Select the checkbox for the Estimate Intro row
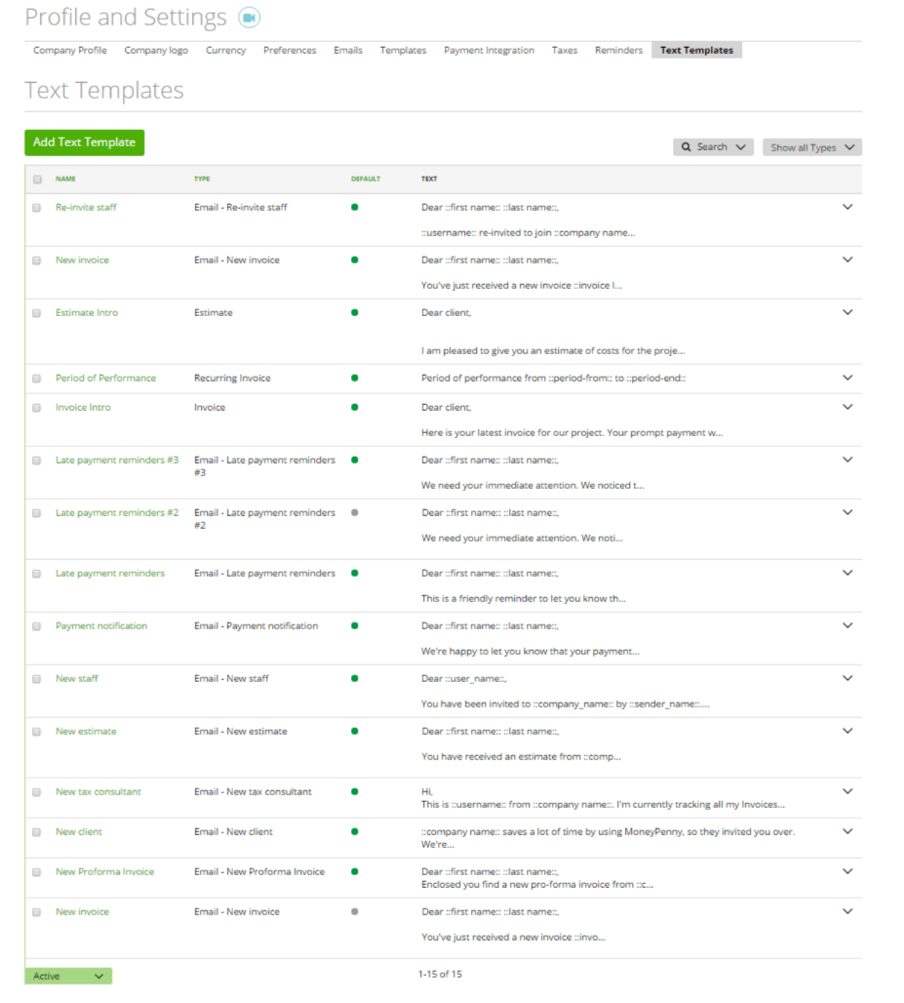Viewport: 904px width, 1003px height. point(36,312)
